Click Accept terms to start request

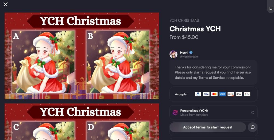[x=208, y=127]
